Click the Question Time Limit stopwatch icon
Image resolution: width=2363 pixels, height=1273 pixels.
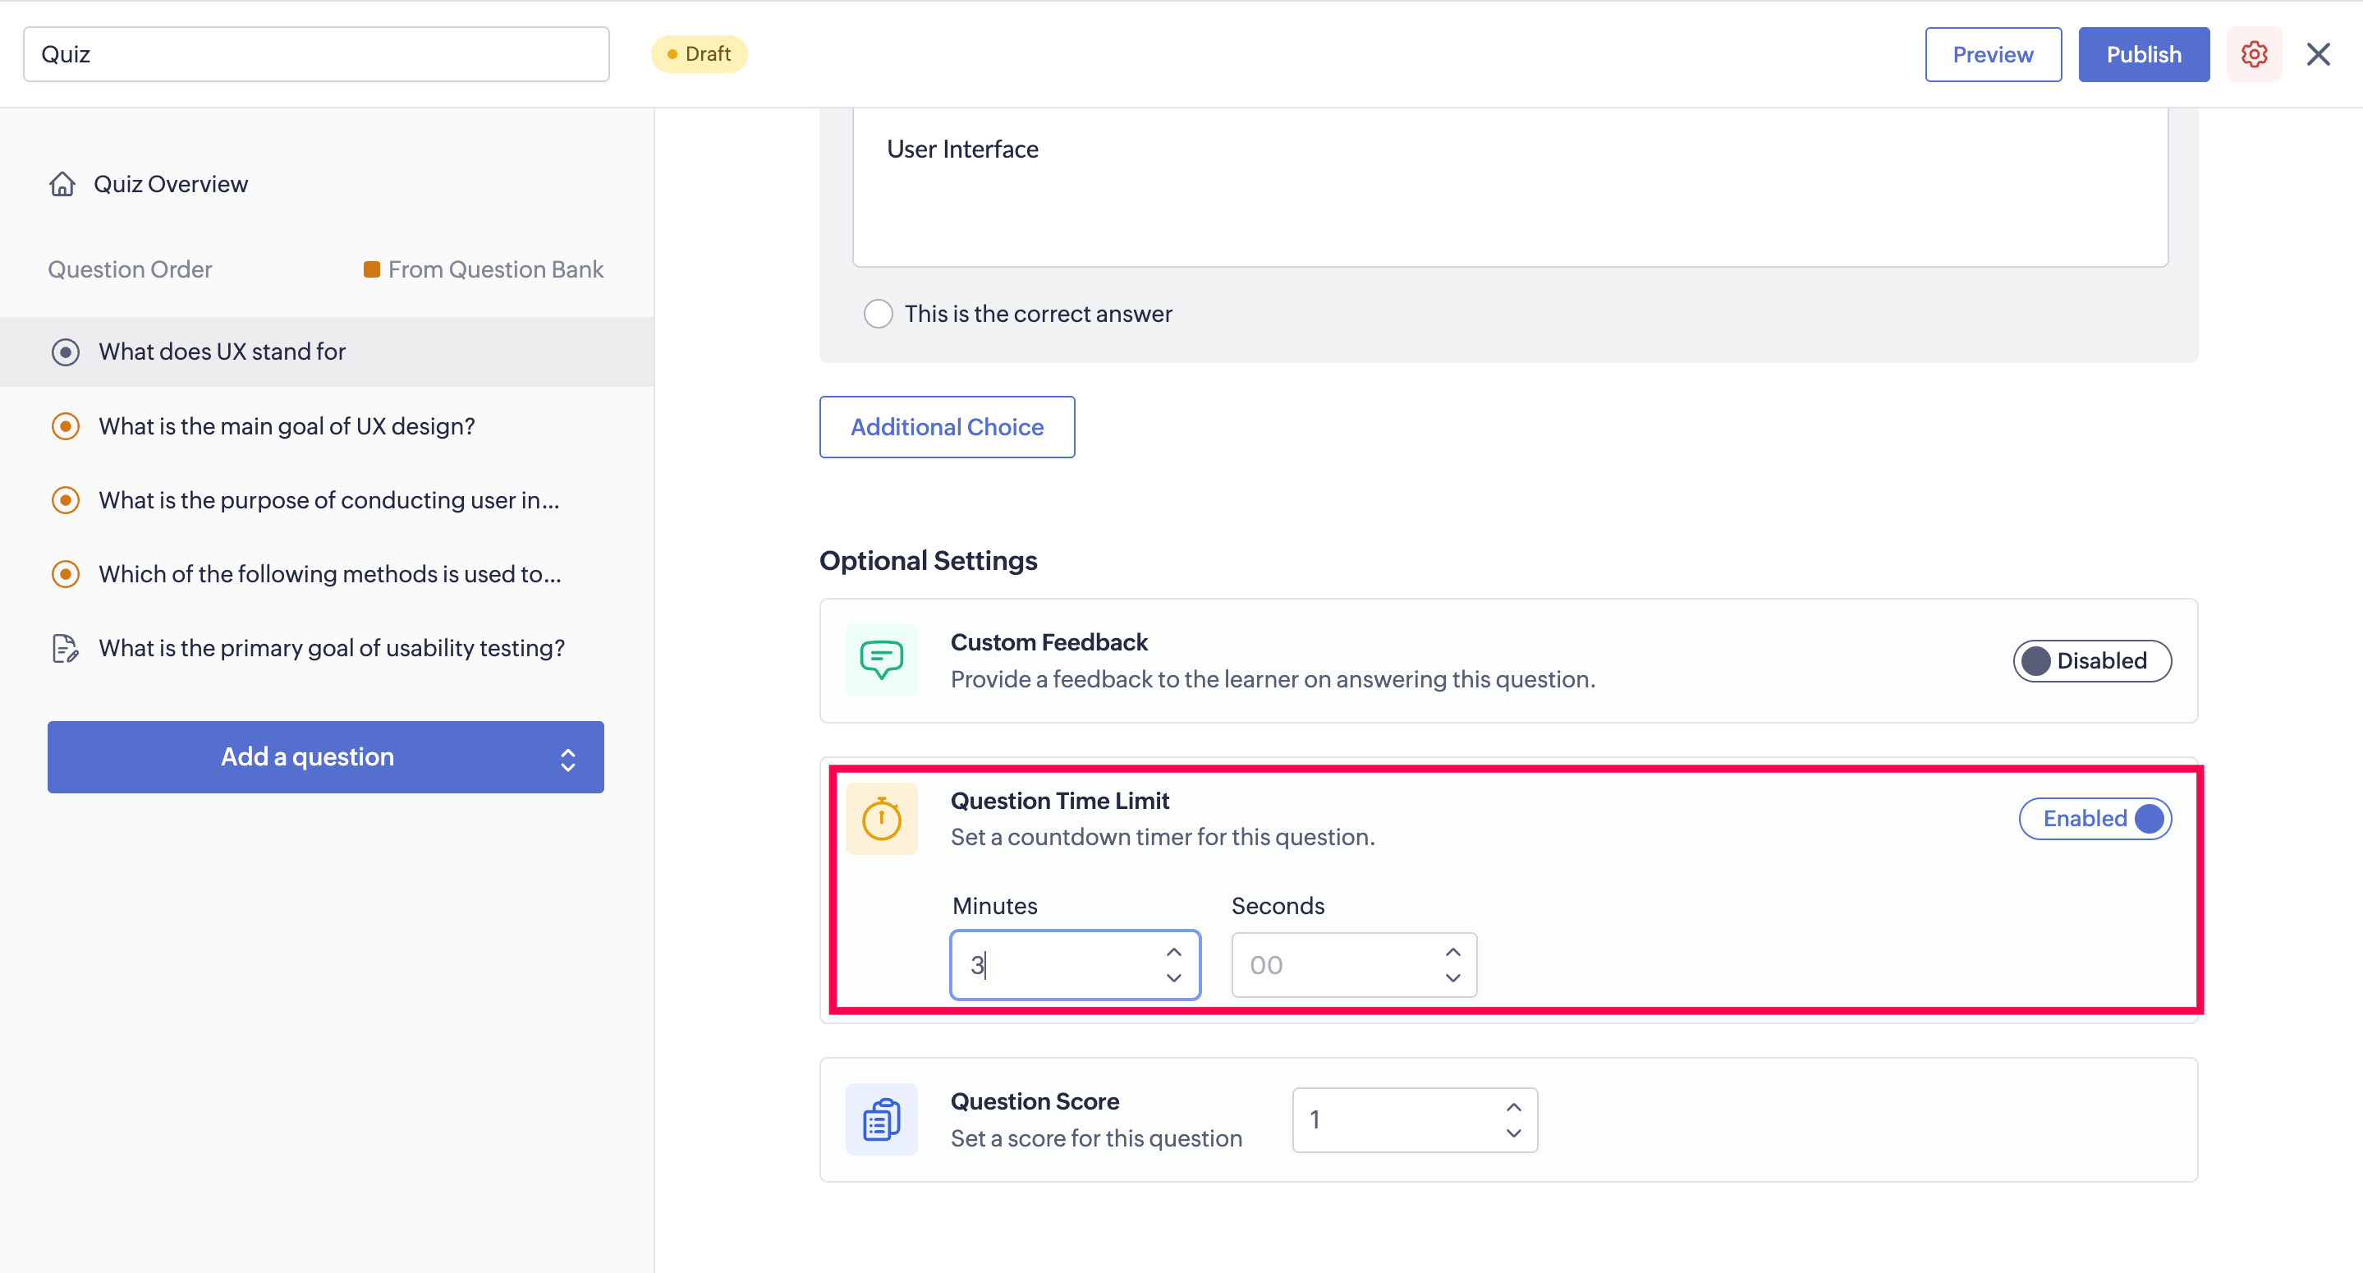[x=881, y=819]
